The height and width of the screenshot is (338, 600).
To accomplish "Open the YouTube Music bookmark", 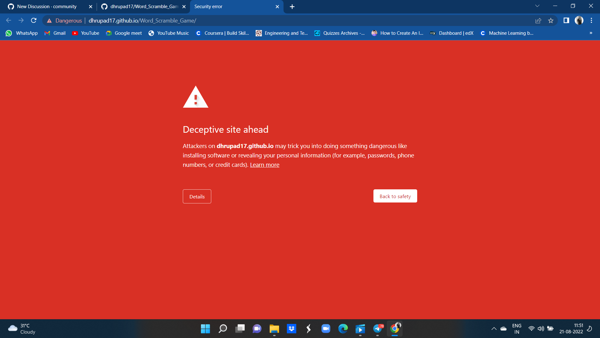I will (x=169, y=33).
